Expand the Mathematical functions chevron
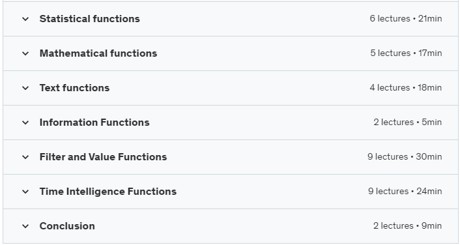The image size is (460, 245). pyautogui.click(x=25, y=53)
